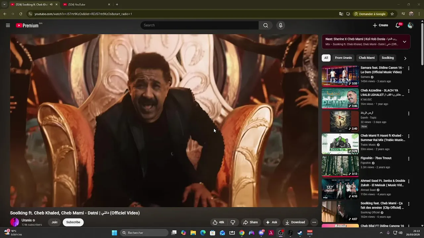Image resolution: width=424 pixels, height=238 pixels.
Task: Open options for Cheb Azzedine video
Action: [x=408, y=91]
